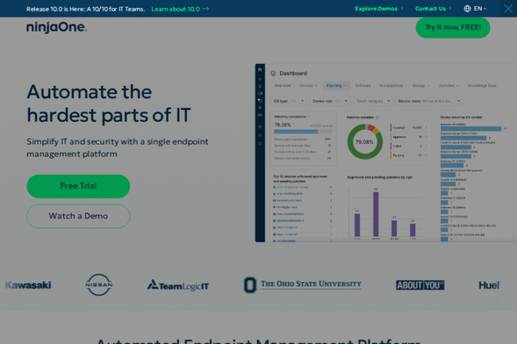This screenshot has width=517, height=344.
Task: Click the TeamLogicIT logo
Action: (x=178, y=286)
